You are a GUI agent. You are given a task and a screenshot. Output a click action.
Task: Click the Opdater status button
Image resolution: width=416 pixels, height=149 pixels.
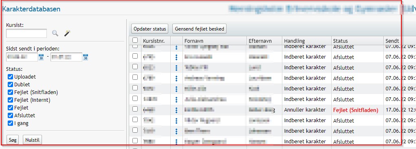(150, 29)
